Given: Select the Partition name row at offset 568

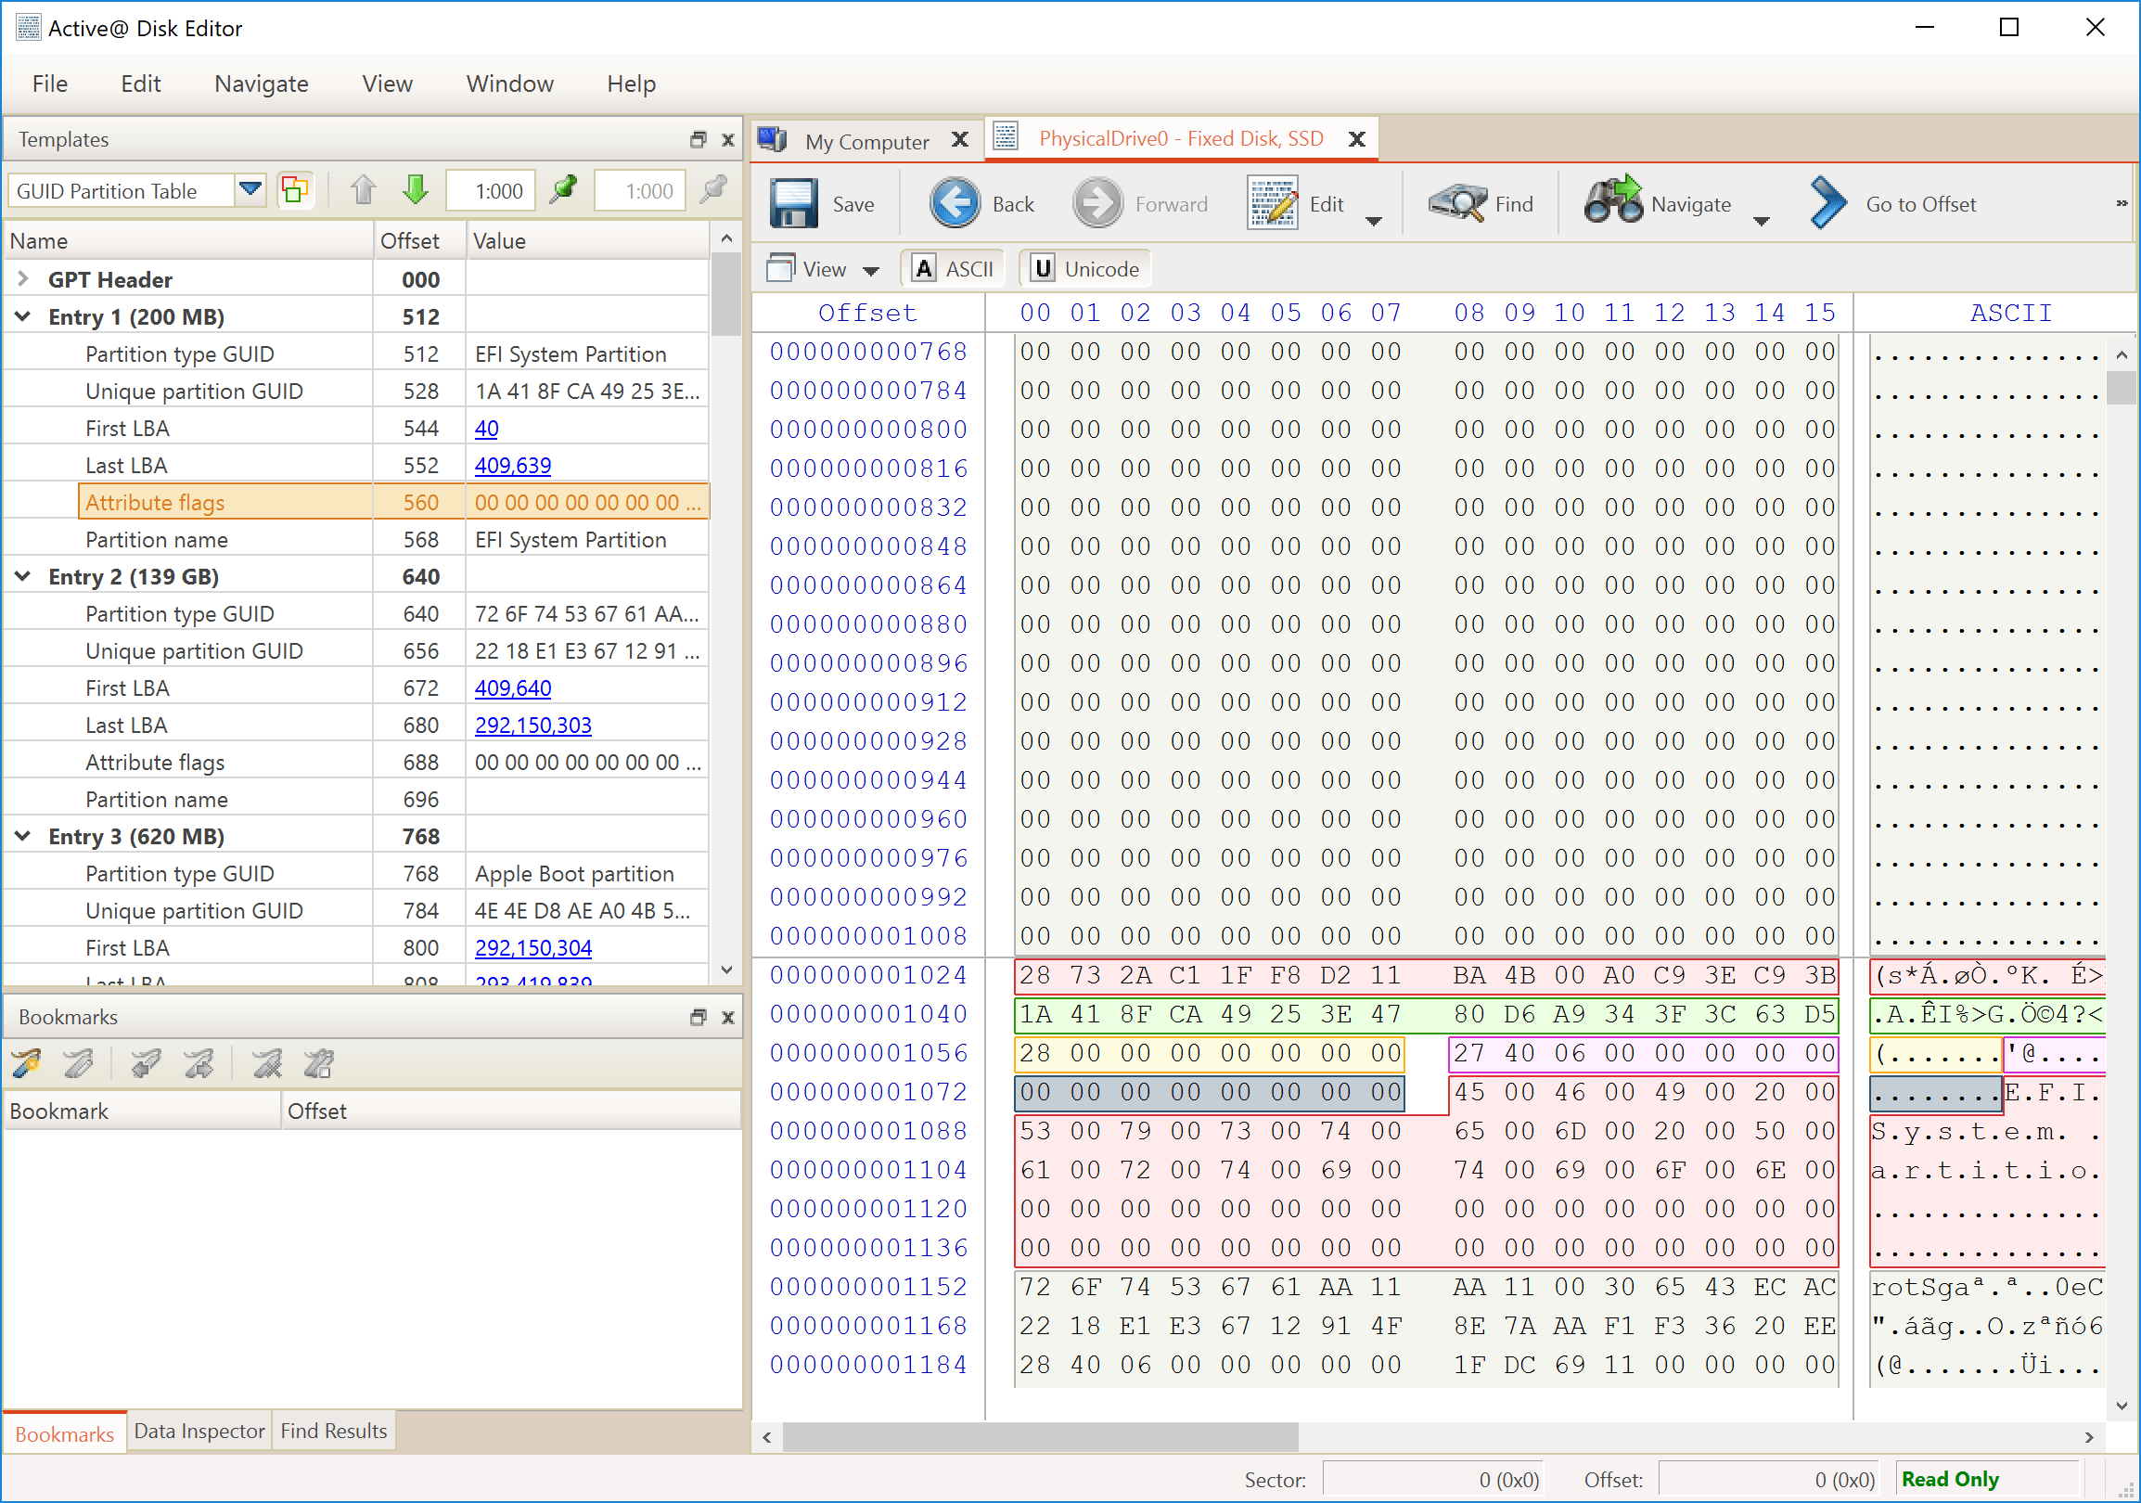Looking at the screenshot, I should pos(393,540).
